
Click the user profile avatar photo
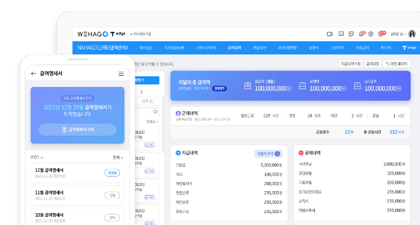coord(412,34)
